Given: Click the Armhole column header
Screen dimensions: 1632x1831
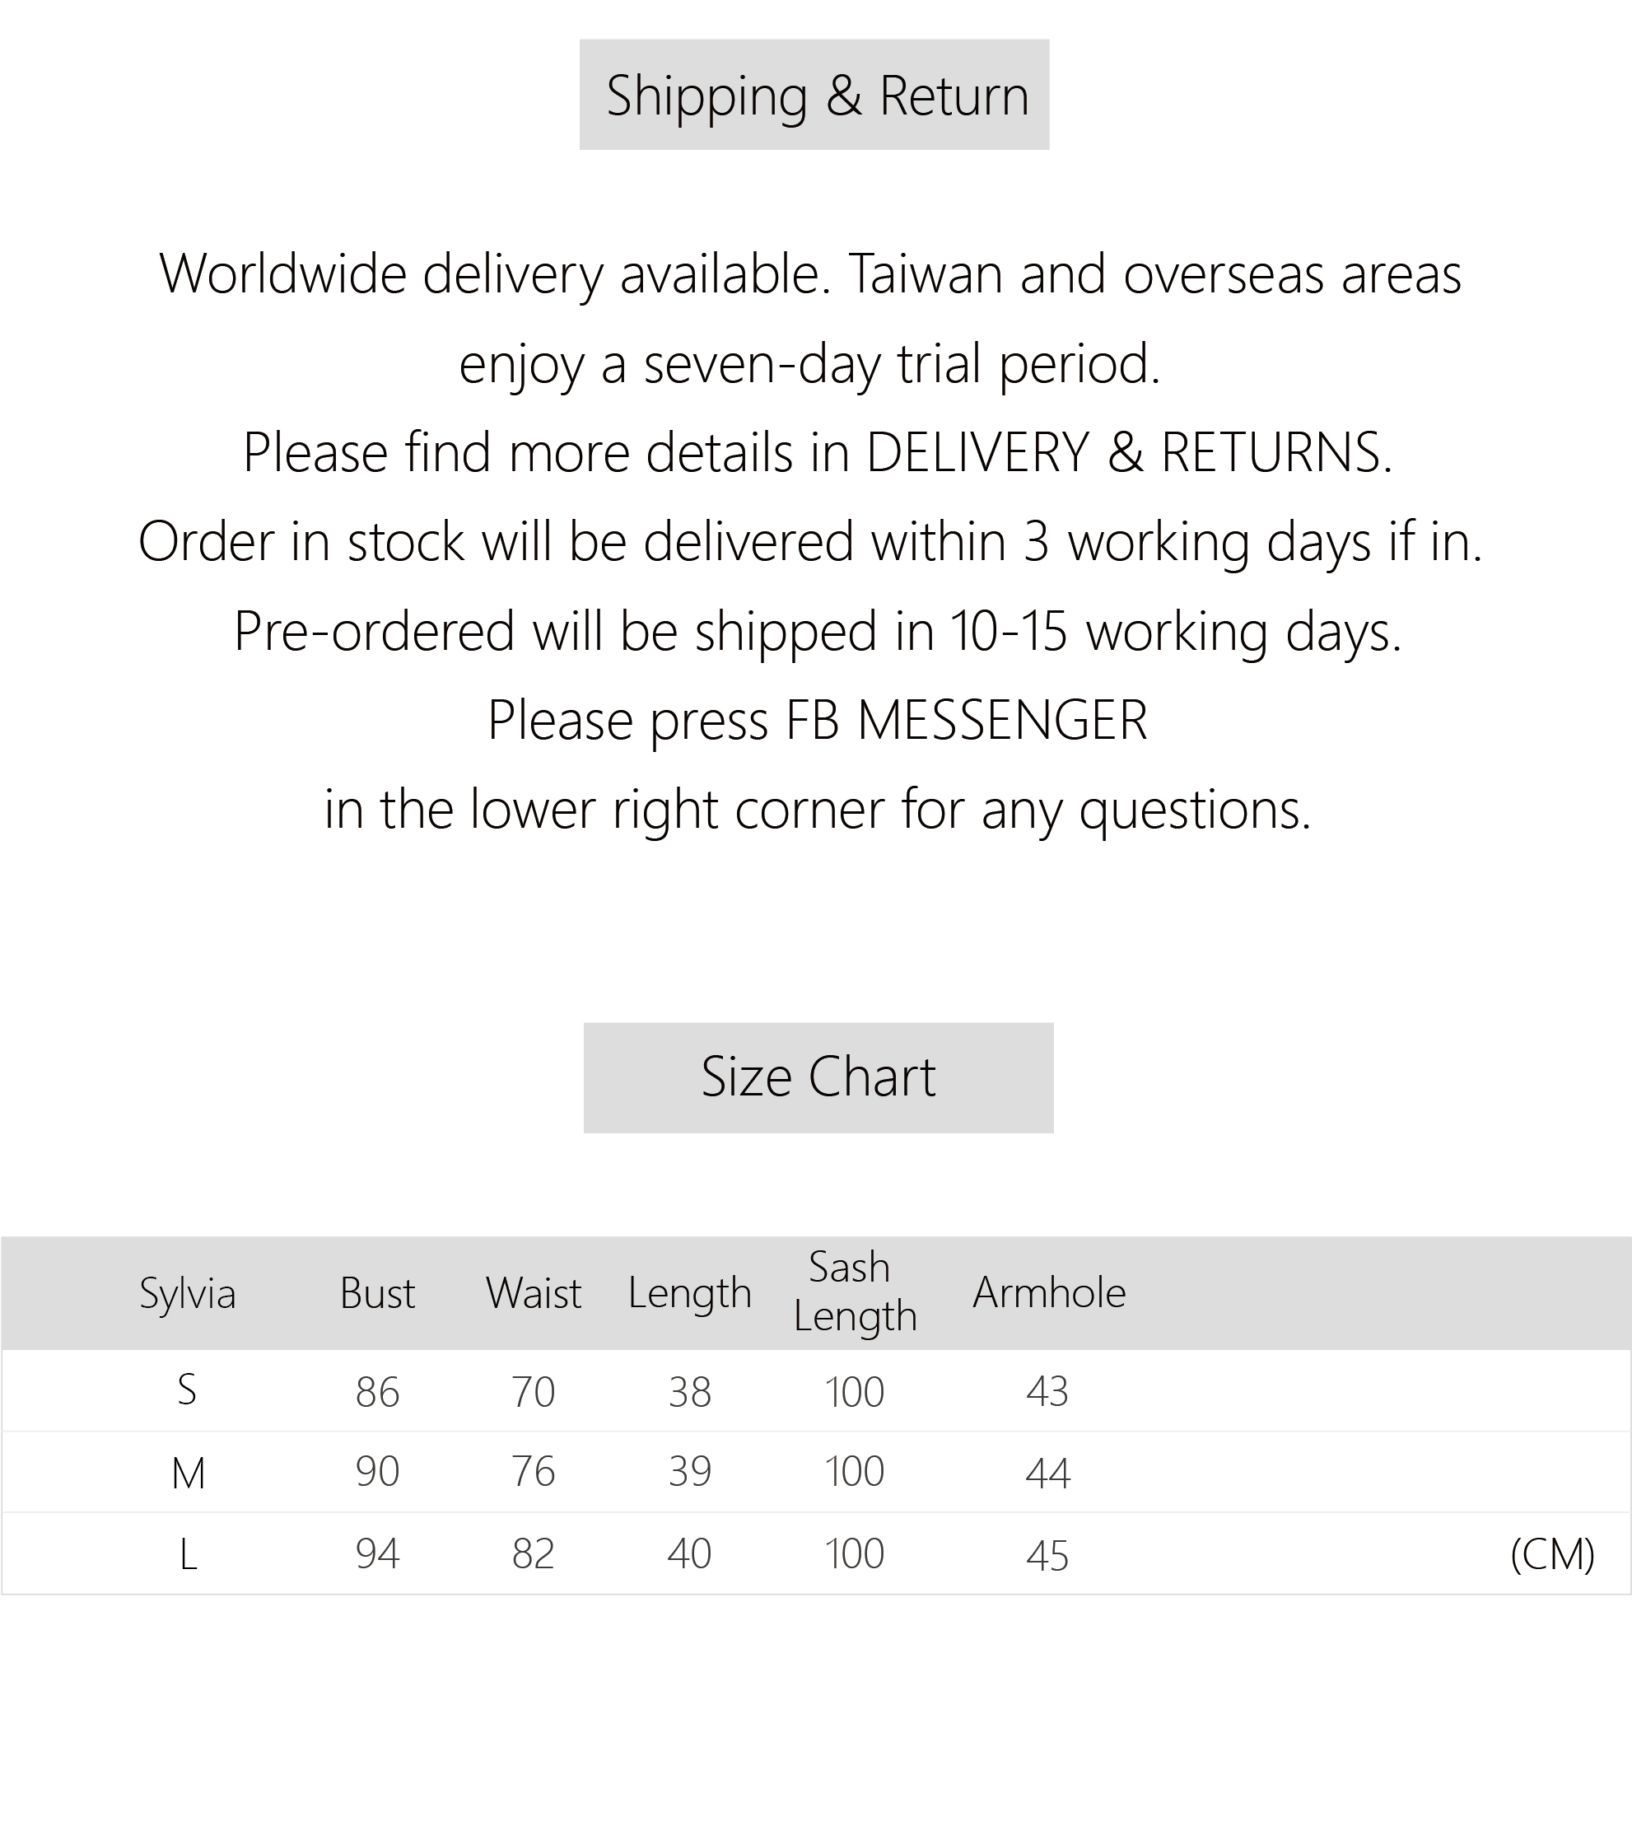Looking at the screenshot, I should point(1049,1292).
